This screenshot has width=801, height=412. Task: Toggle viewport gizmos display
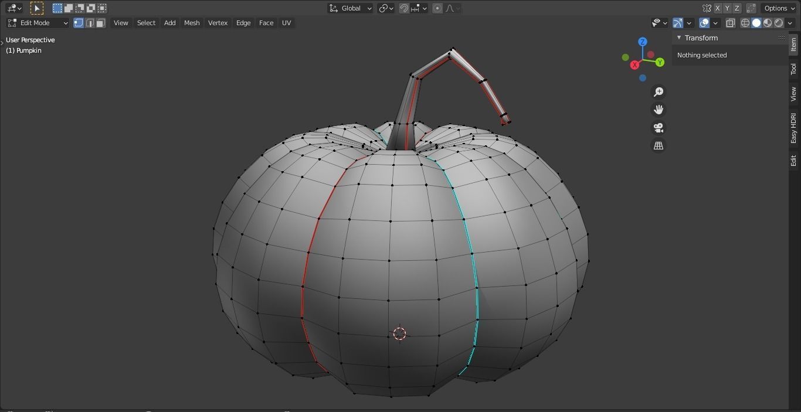tap(678, 23)
